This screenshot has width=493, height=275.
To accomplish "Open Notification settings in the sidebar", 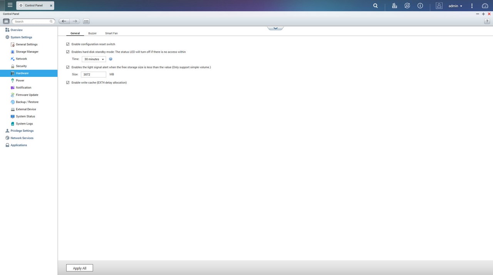I will pyautogui.click(x=23, y=88).
